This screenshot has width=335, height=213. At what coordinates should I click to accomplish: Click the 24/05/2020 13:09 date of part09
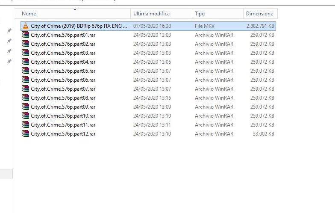click(152, 107)
